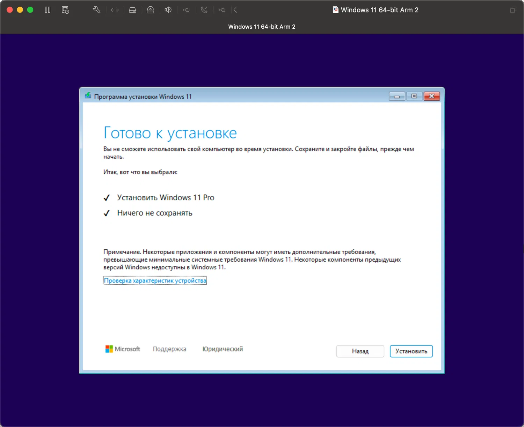Open the Юридический link
The image size is (524, 427).
click(223, 349)
